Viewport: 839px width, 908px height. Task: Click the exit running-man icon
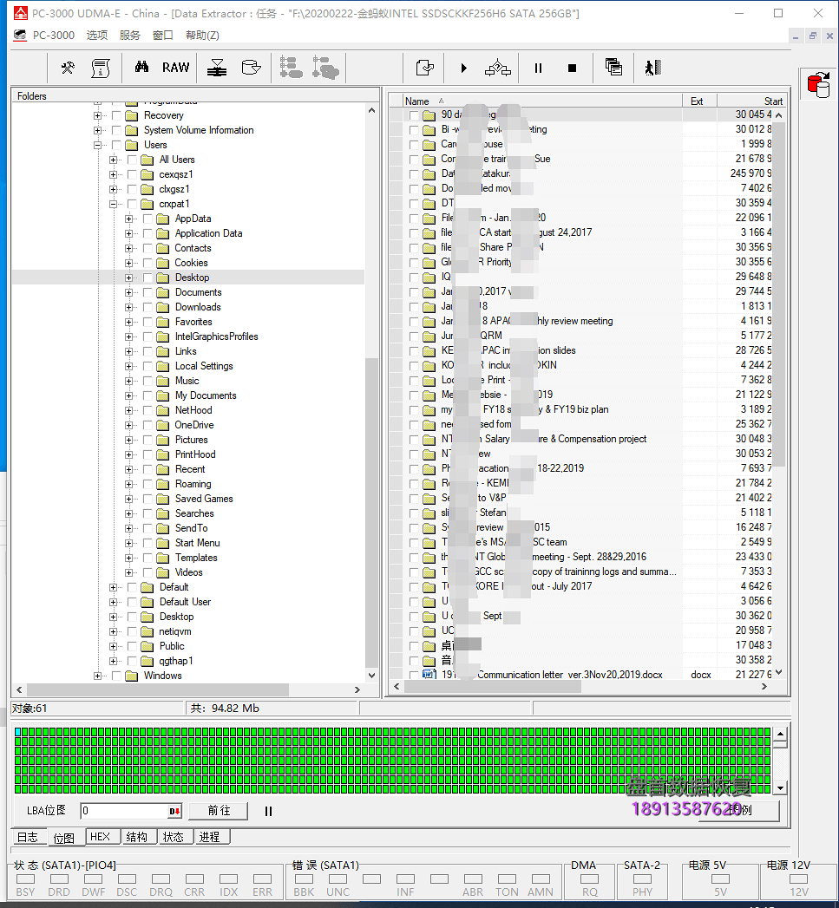click(653, 68)
